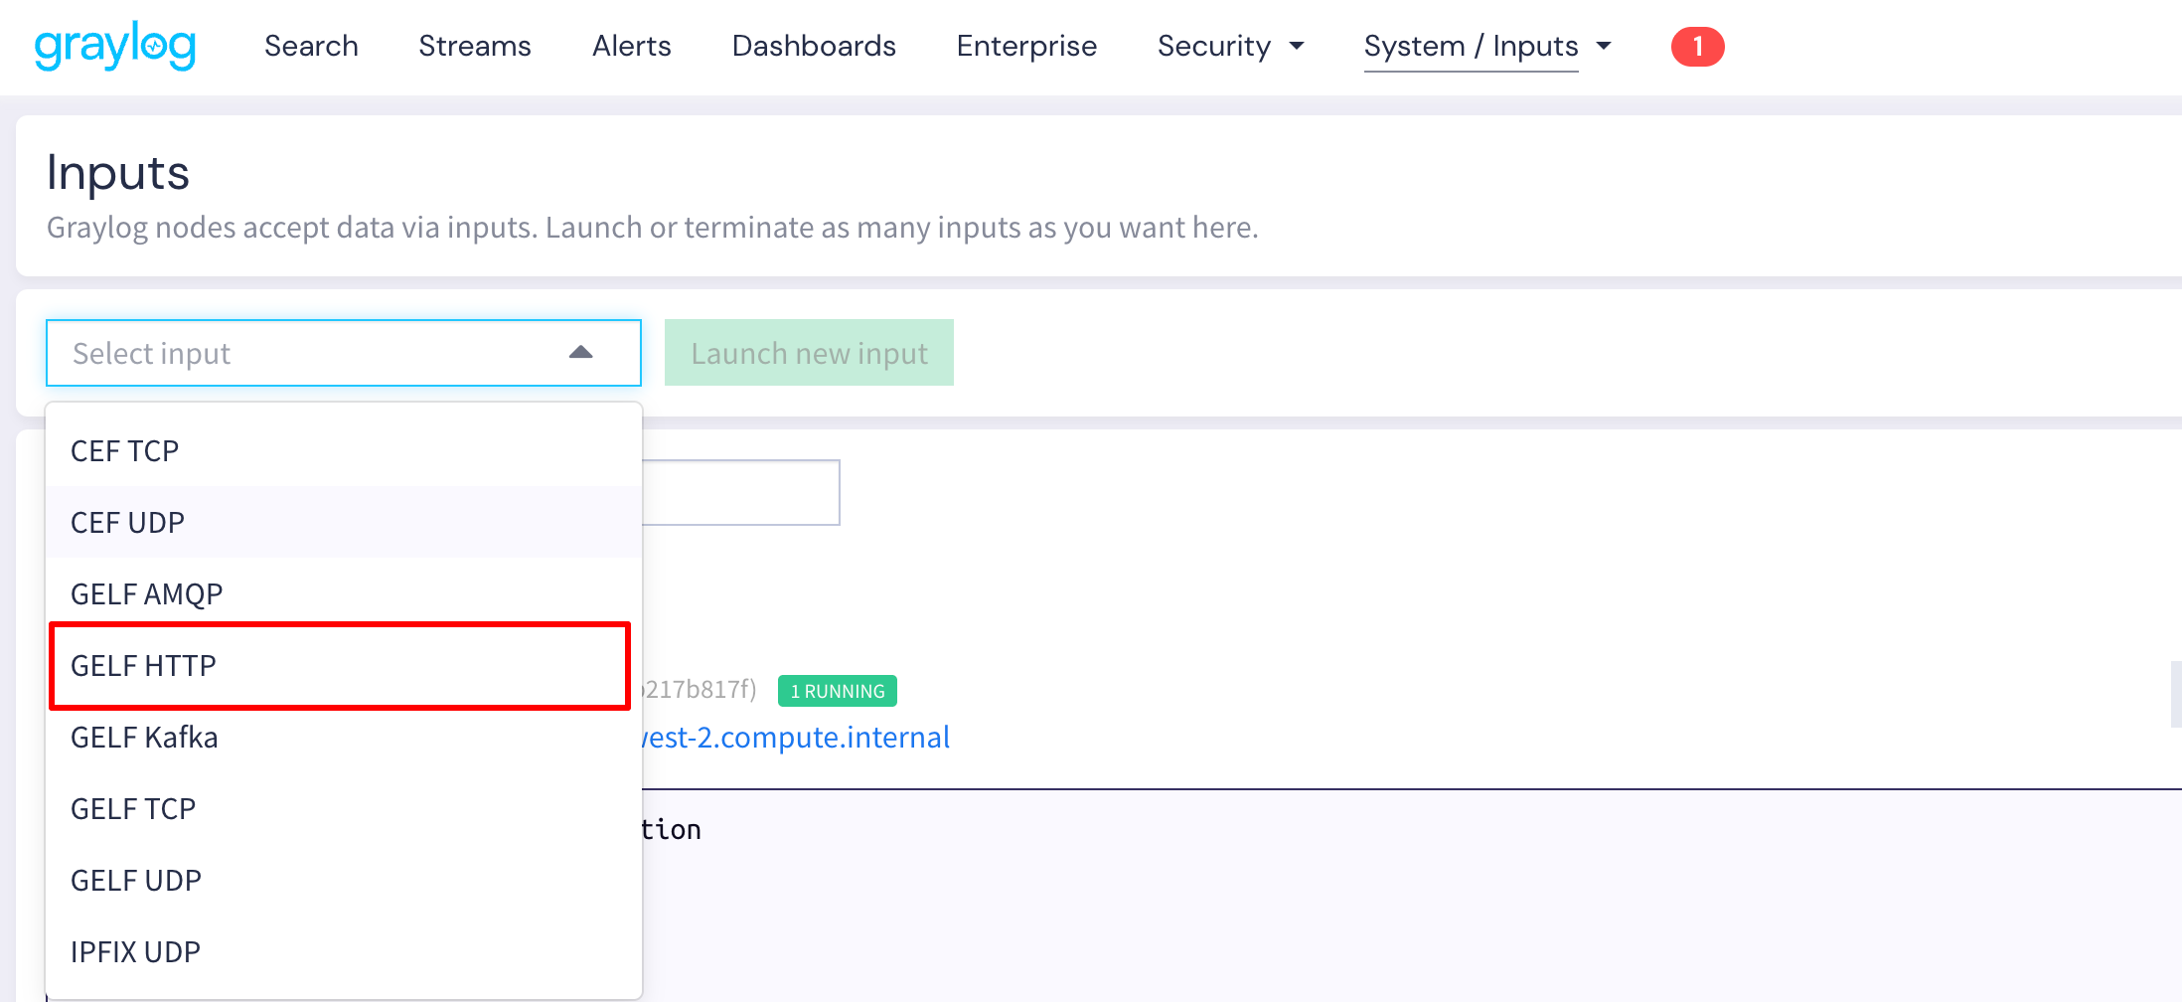Go to the Enterprise section

tap(1026, 46)
